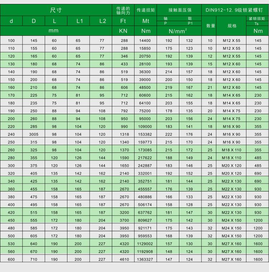This screenshot has height=272, width=269.
Task: Select torque value 20750
Action: (145, 56)
